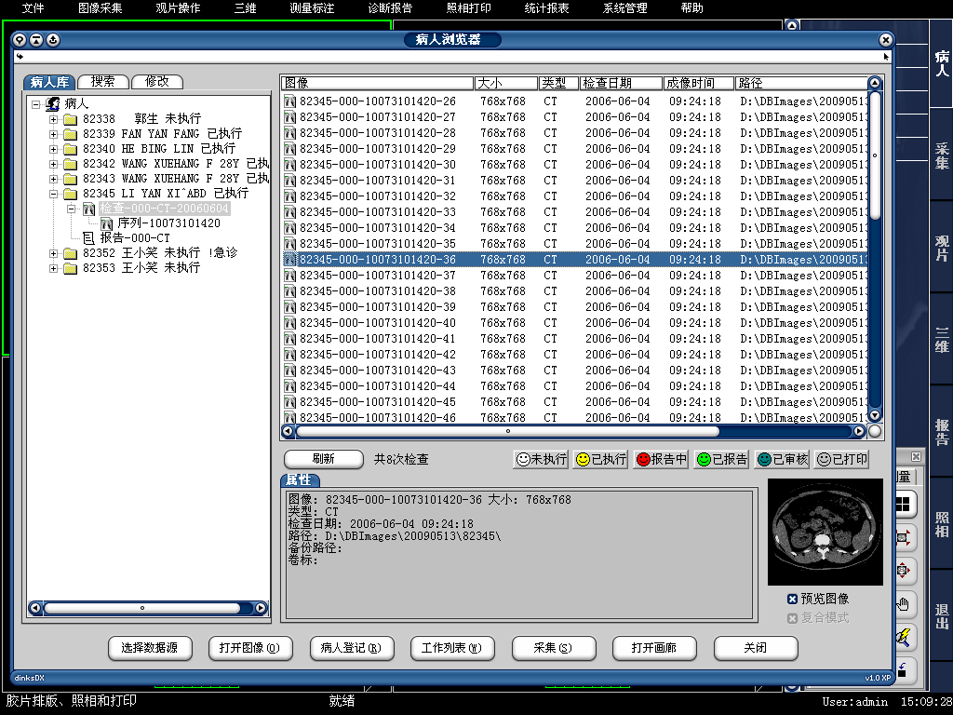953x715 pixels.
Task: Open the 帮助 menu
Action: (691, 7)
